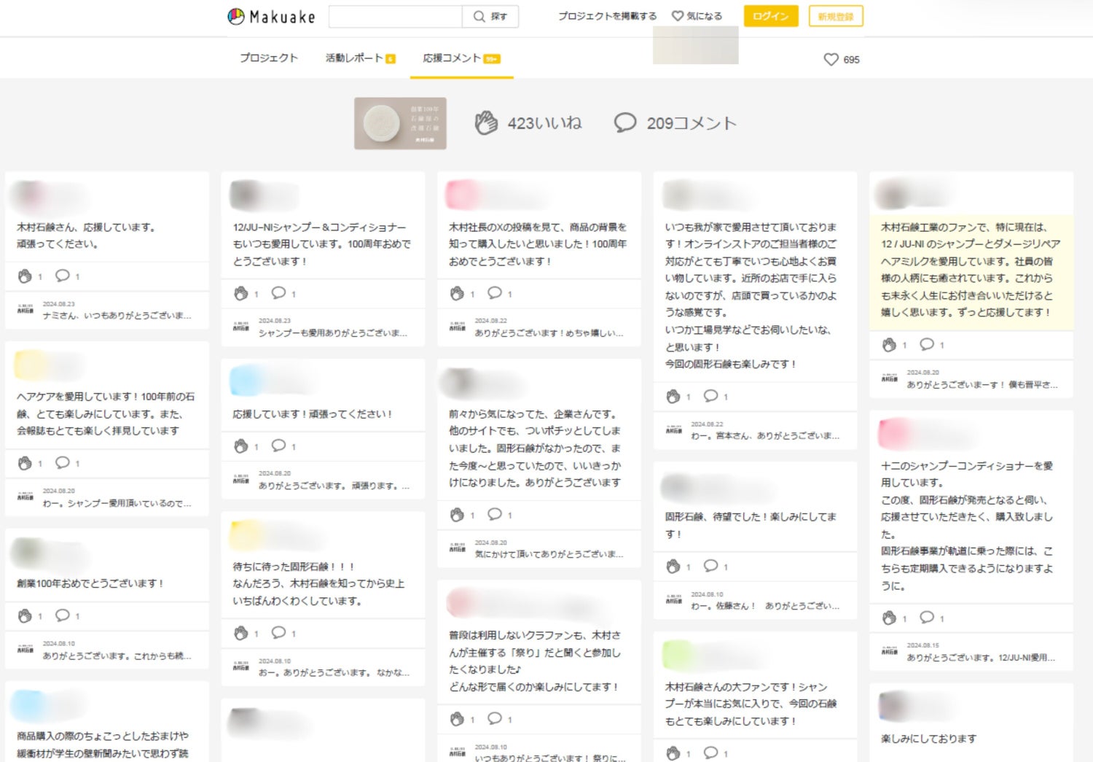Toggle the heart icon showing 695
The width and height of the screenshot is (1093, 762).
pyautogui.click(x=831, y=60)
